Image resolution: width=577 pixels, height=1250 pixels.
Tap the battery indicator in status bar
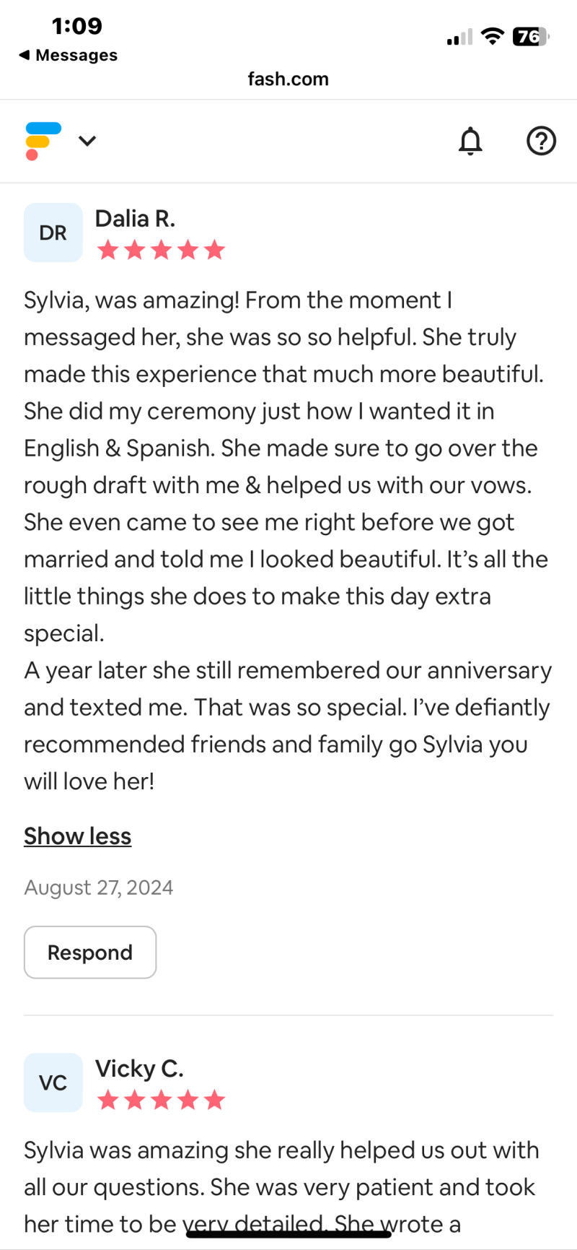[x=530, y=37]
